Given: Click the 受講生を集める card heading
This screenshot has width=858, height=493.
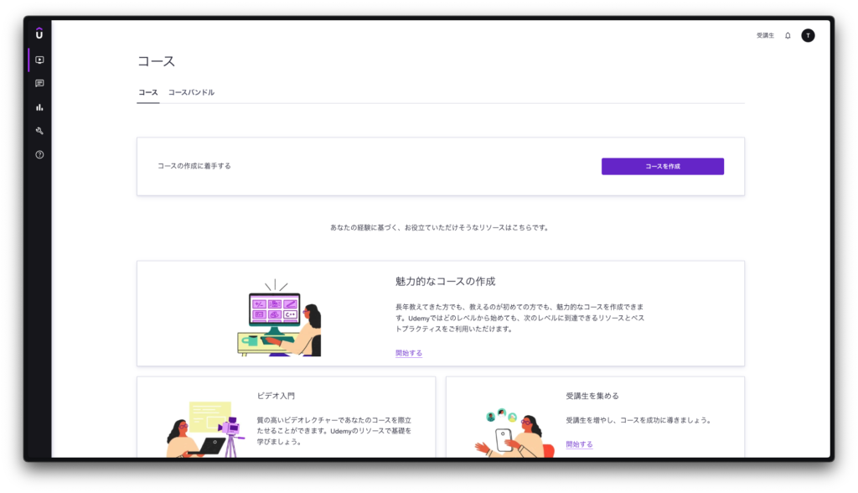Looking at the screenshot, I should [592, 396].
